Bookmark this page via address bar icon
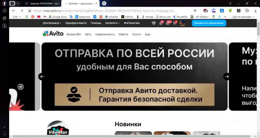260x138 pixels. click(x=195, y=11)
